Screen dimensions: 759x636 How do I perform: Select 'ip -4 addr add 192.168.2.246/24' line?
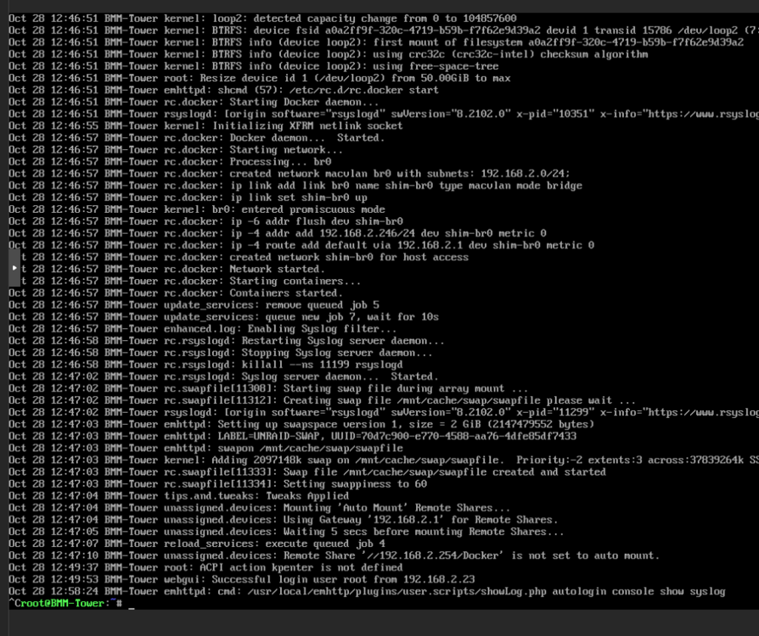click(x=278, y=233)
